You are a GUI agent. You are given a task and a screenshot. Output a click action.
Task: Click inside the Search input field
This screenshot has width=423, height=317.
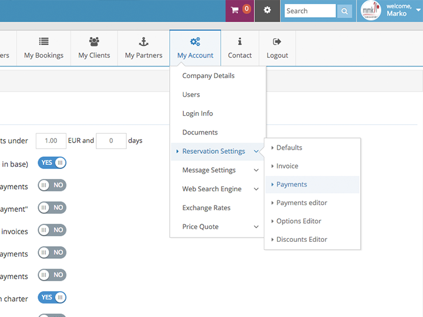(310, 11)
